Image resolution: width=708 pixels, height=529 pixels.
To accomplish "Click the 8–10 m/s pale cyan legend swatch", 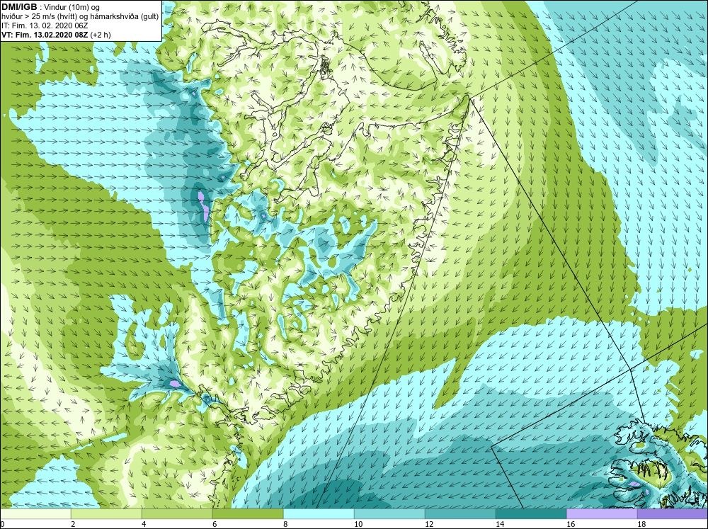I will [319, 514].
